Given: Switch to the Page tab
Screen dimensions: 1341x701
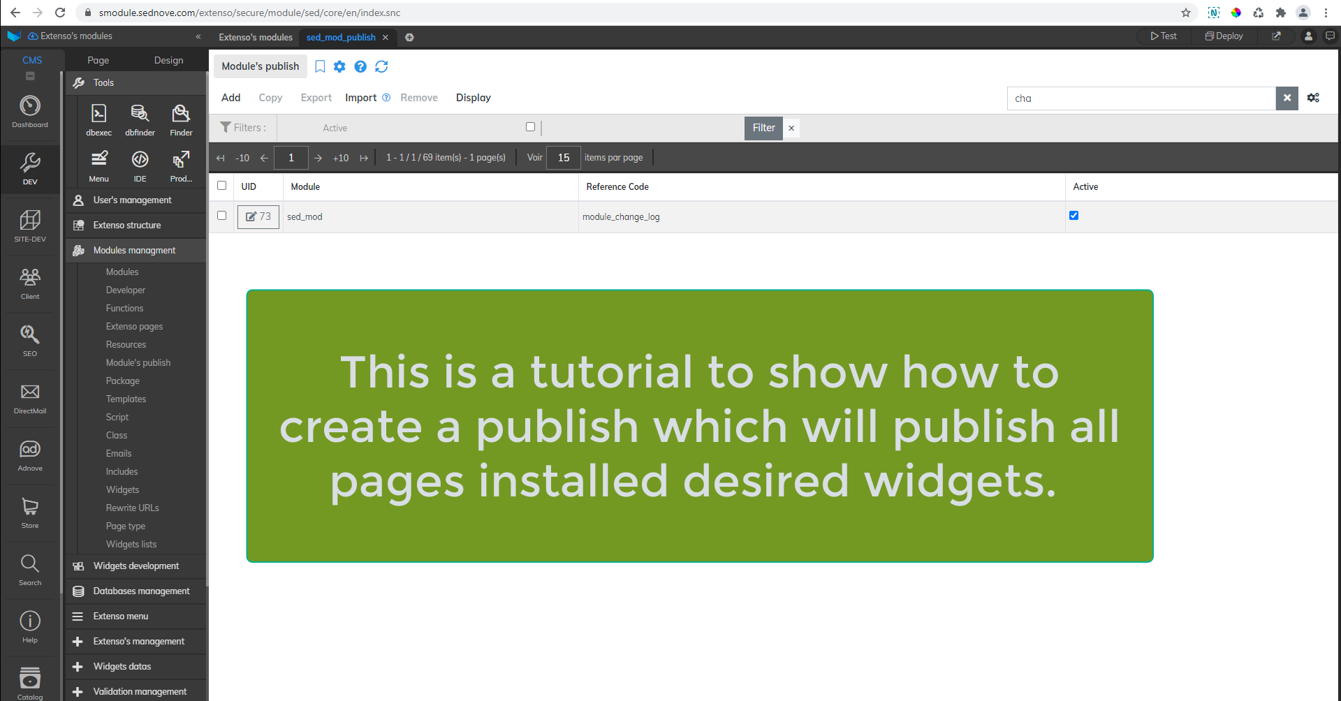Looking at the screenshot, I should [98, 60].
